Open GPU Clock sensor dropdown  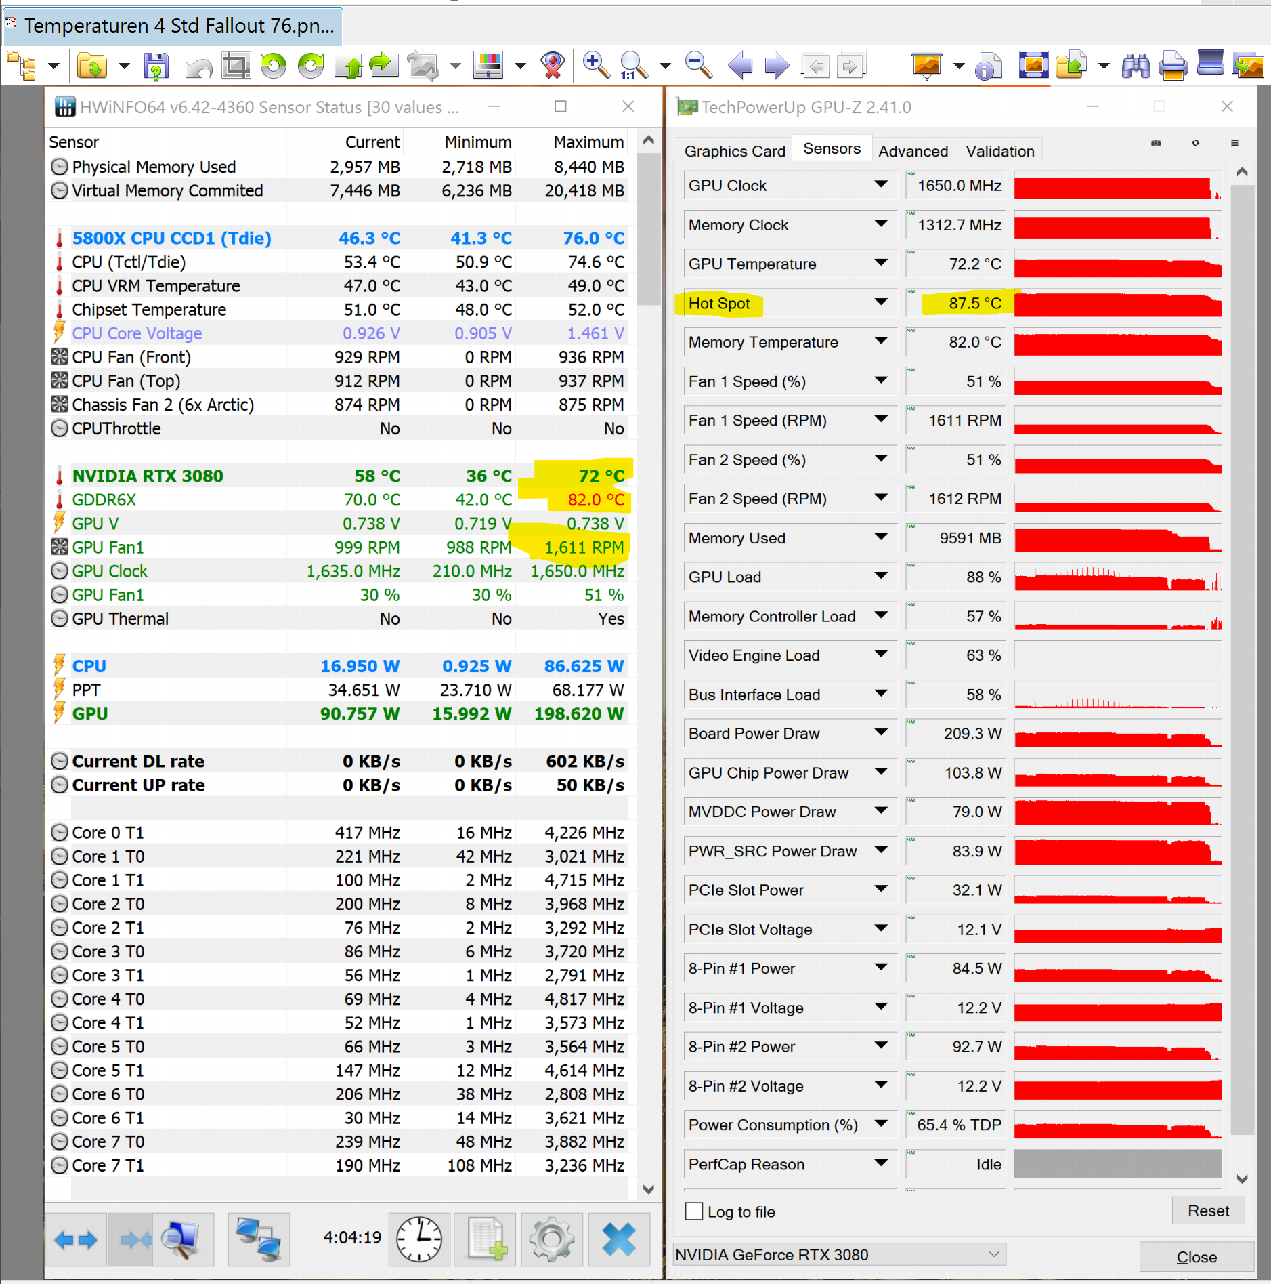tap(881, 185)
